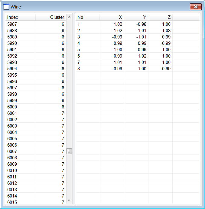This screenshot has width=205, height=209.
Task: Click the left list scrollbar thumb
Action: coord(69,151)
